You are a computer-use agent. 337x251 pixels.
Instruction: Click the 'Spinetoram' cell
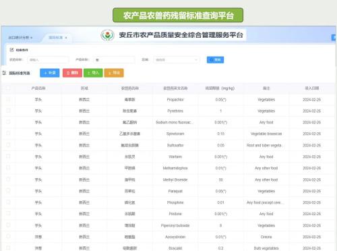pyautogui.click(x=175, y=134)
